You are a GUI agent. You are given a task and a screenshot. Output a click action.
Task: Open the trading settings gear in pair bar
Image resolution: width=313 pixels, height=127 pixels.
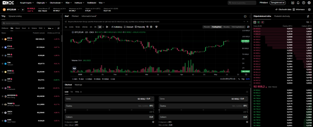coord(309,9)
